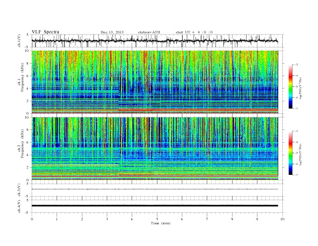Image resolution: width=318 pixels, height=246 pixels.
Task: Click the '3' tick on the time axis
Action: pos(107,219)
